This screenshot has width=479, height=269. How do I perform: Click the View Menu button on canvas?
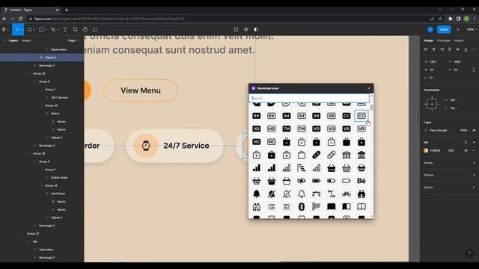tap(141, 90)
